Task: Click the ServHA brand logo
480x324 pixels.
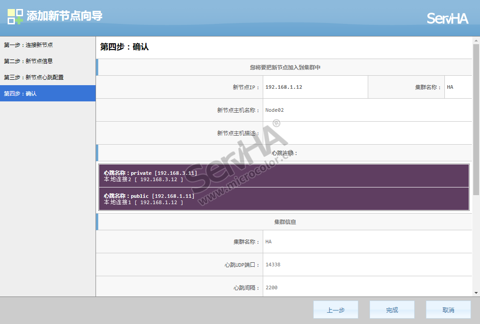Action: 447,18
